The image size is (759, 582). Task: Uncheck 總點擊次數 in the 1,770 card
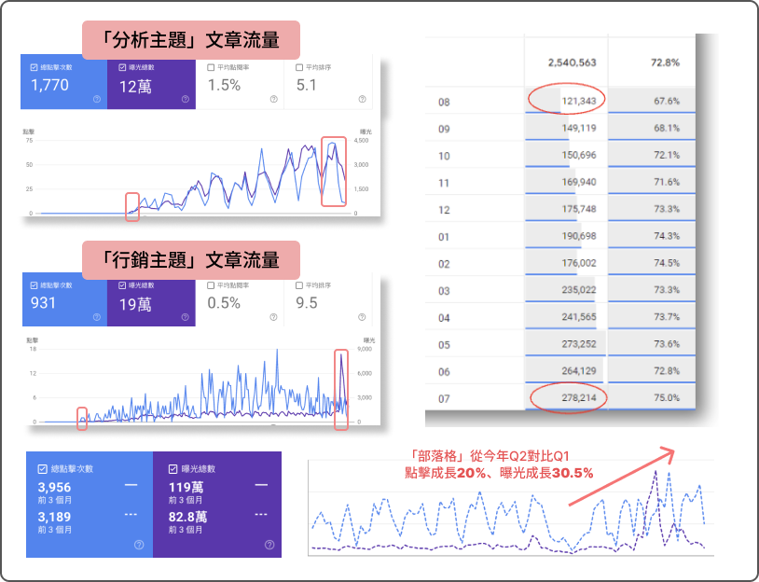[34, 67]
